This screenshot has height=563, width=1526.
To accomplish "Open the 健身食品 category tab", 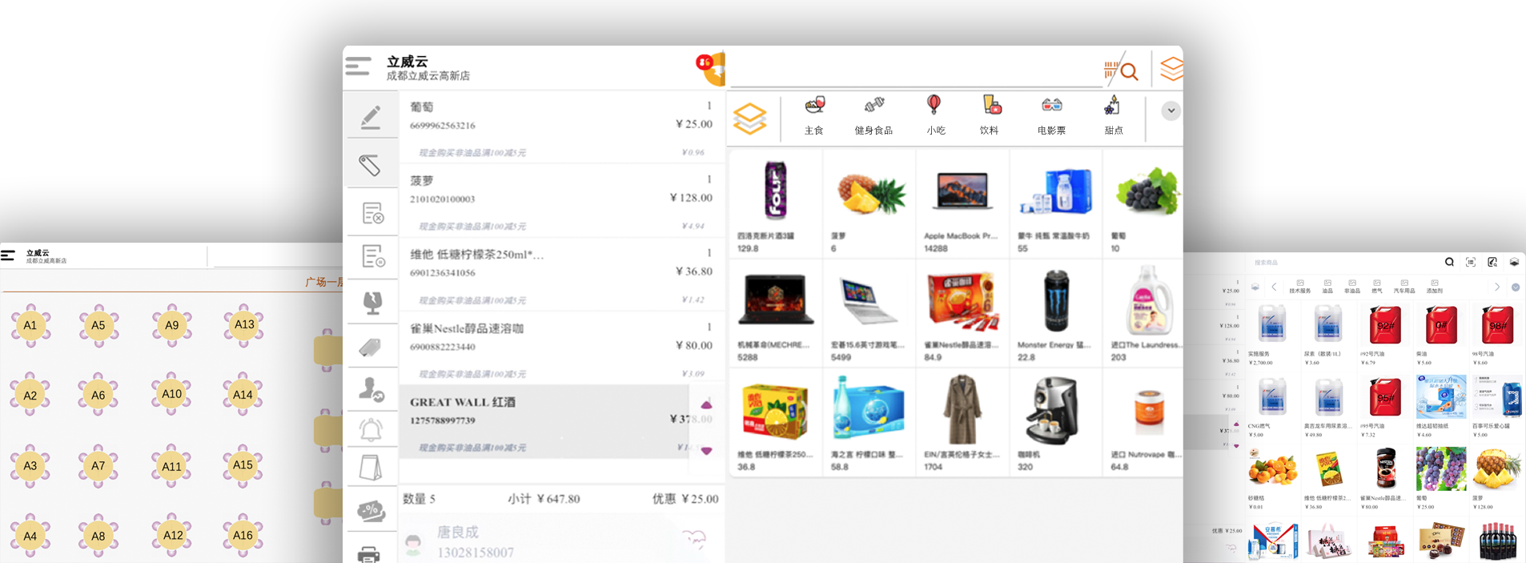I will (x=873, y=116).
